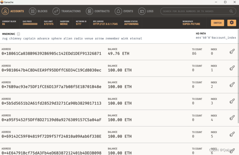Click the Accounts person icon

click(5, 11)
